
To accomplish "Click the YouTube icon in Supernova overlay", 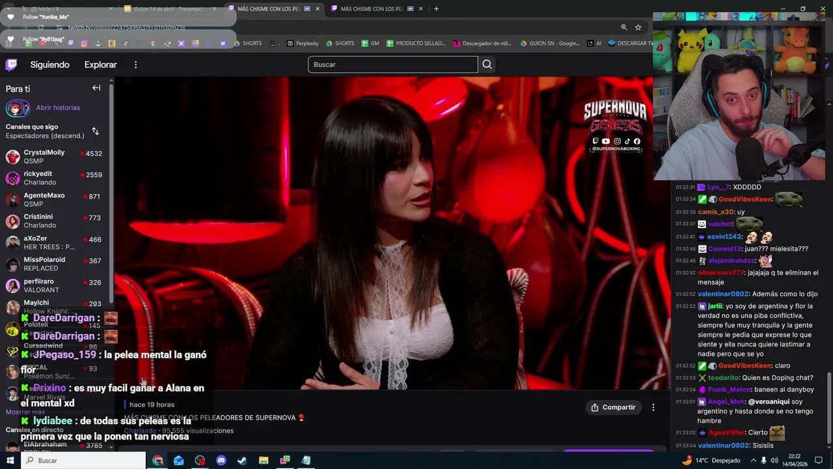I will pyautogui.click(x=606, y=141).
